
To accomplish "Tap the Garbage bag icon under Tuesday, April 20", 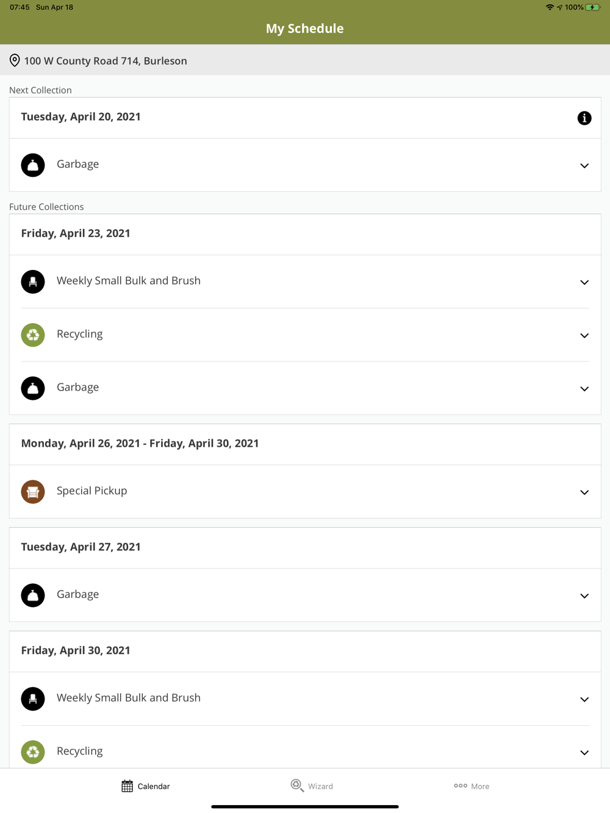I will click(x=33, y=165).
